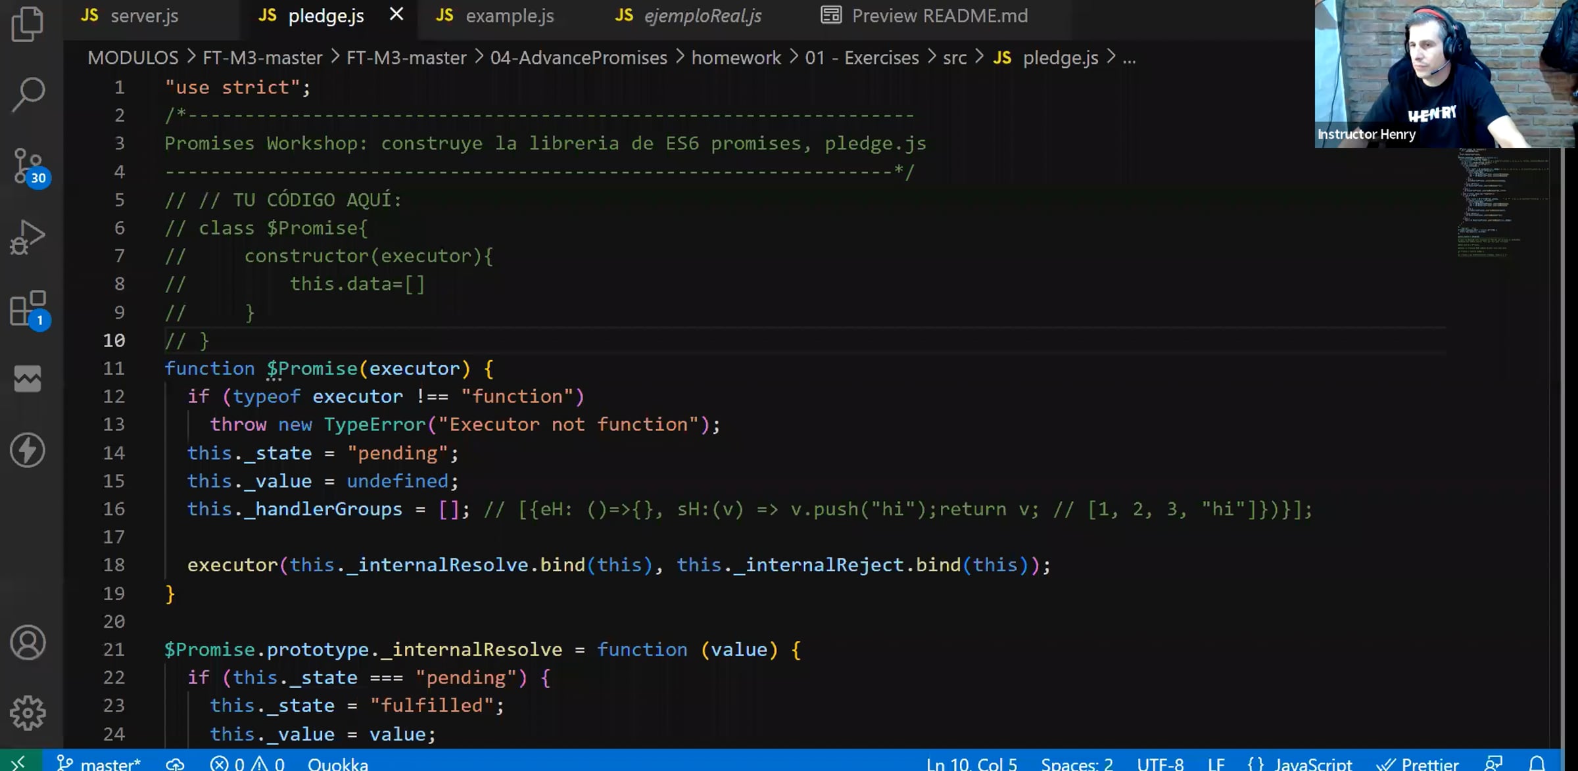Close the pledge.js tab
The image size is (1578, 771).
396,14
